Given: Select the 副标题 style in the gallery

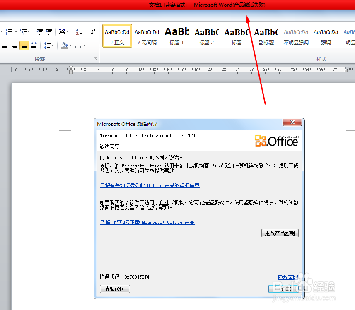Looking at the screenshot, I should coord(266,36).
